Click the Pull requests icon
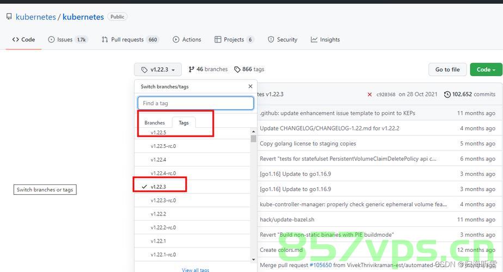Image resolution: width=503 pixels, height=272 pixels. point(105,40)
